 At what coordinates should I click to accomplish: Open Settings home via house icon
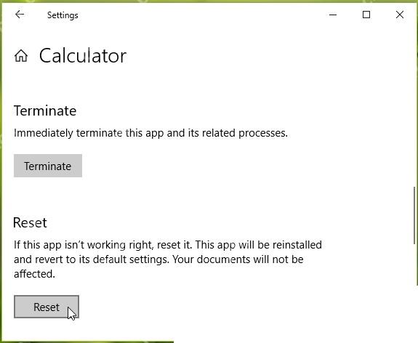21,56
